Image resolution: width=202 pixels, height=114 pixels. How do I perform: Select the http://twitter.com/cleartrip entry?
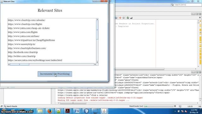pyautogui.click(x=22, y=56)
